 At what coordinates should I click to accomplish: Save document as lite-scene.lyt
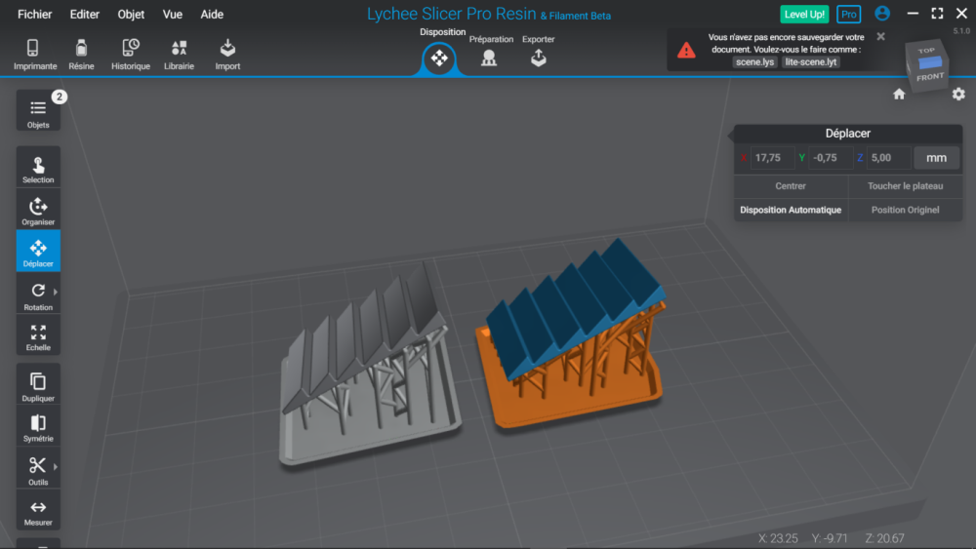pos(810,62)
